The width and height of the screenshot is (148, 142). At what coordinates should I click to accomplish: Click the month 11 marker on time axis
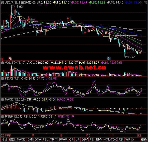[x=112, y=135]
